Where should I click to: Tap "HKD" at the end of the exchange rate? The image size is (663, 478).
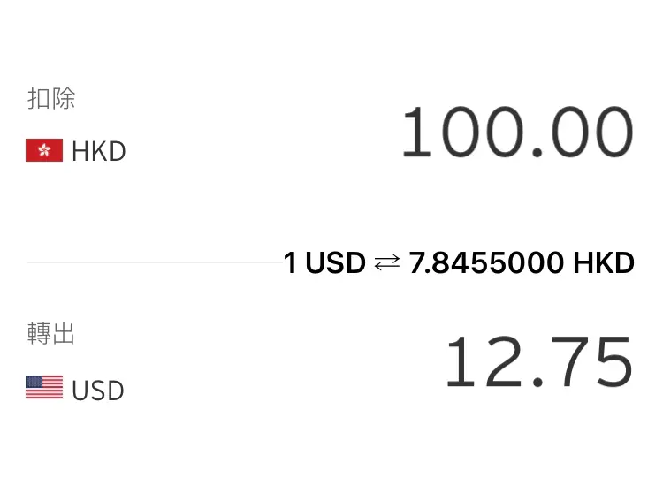604,262
